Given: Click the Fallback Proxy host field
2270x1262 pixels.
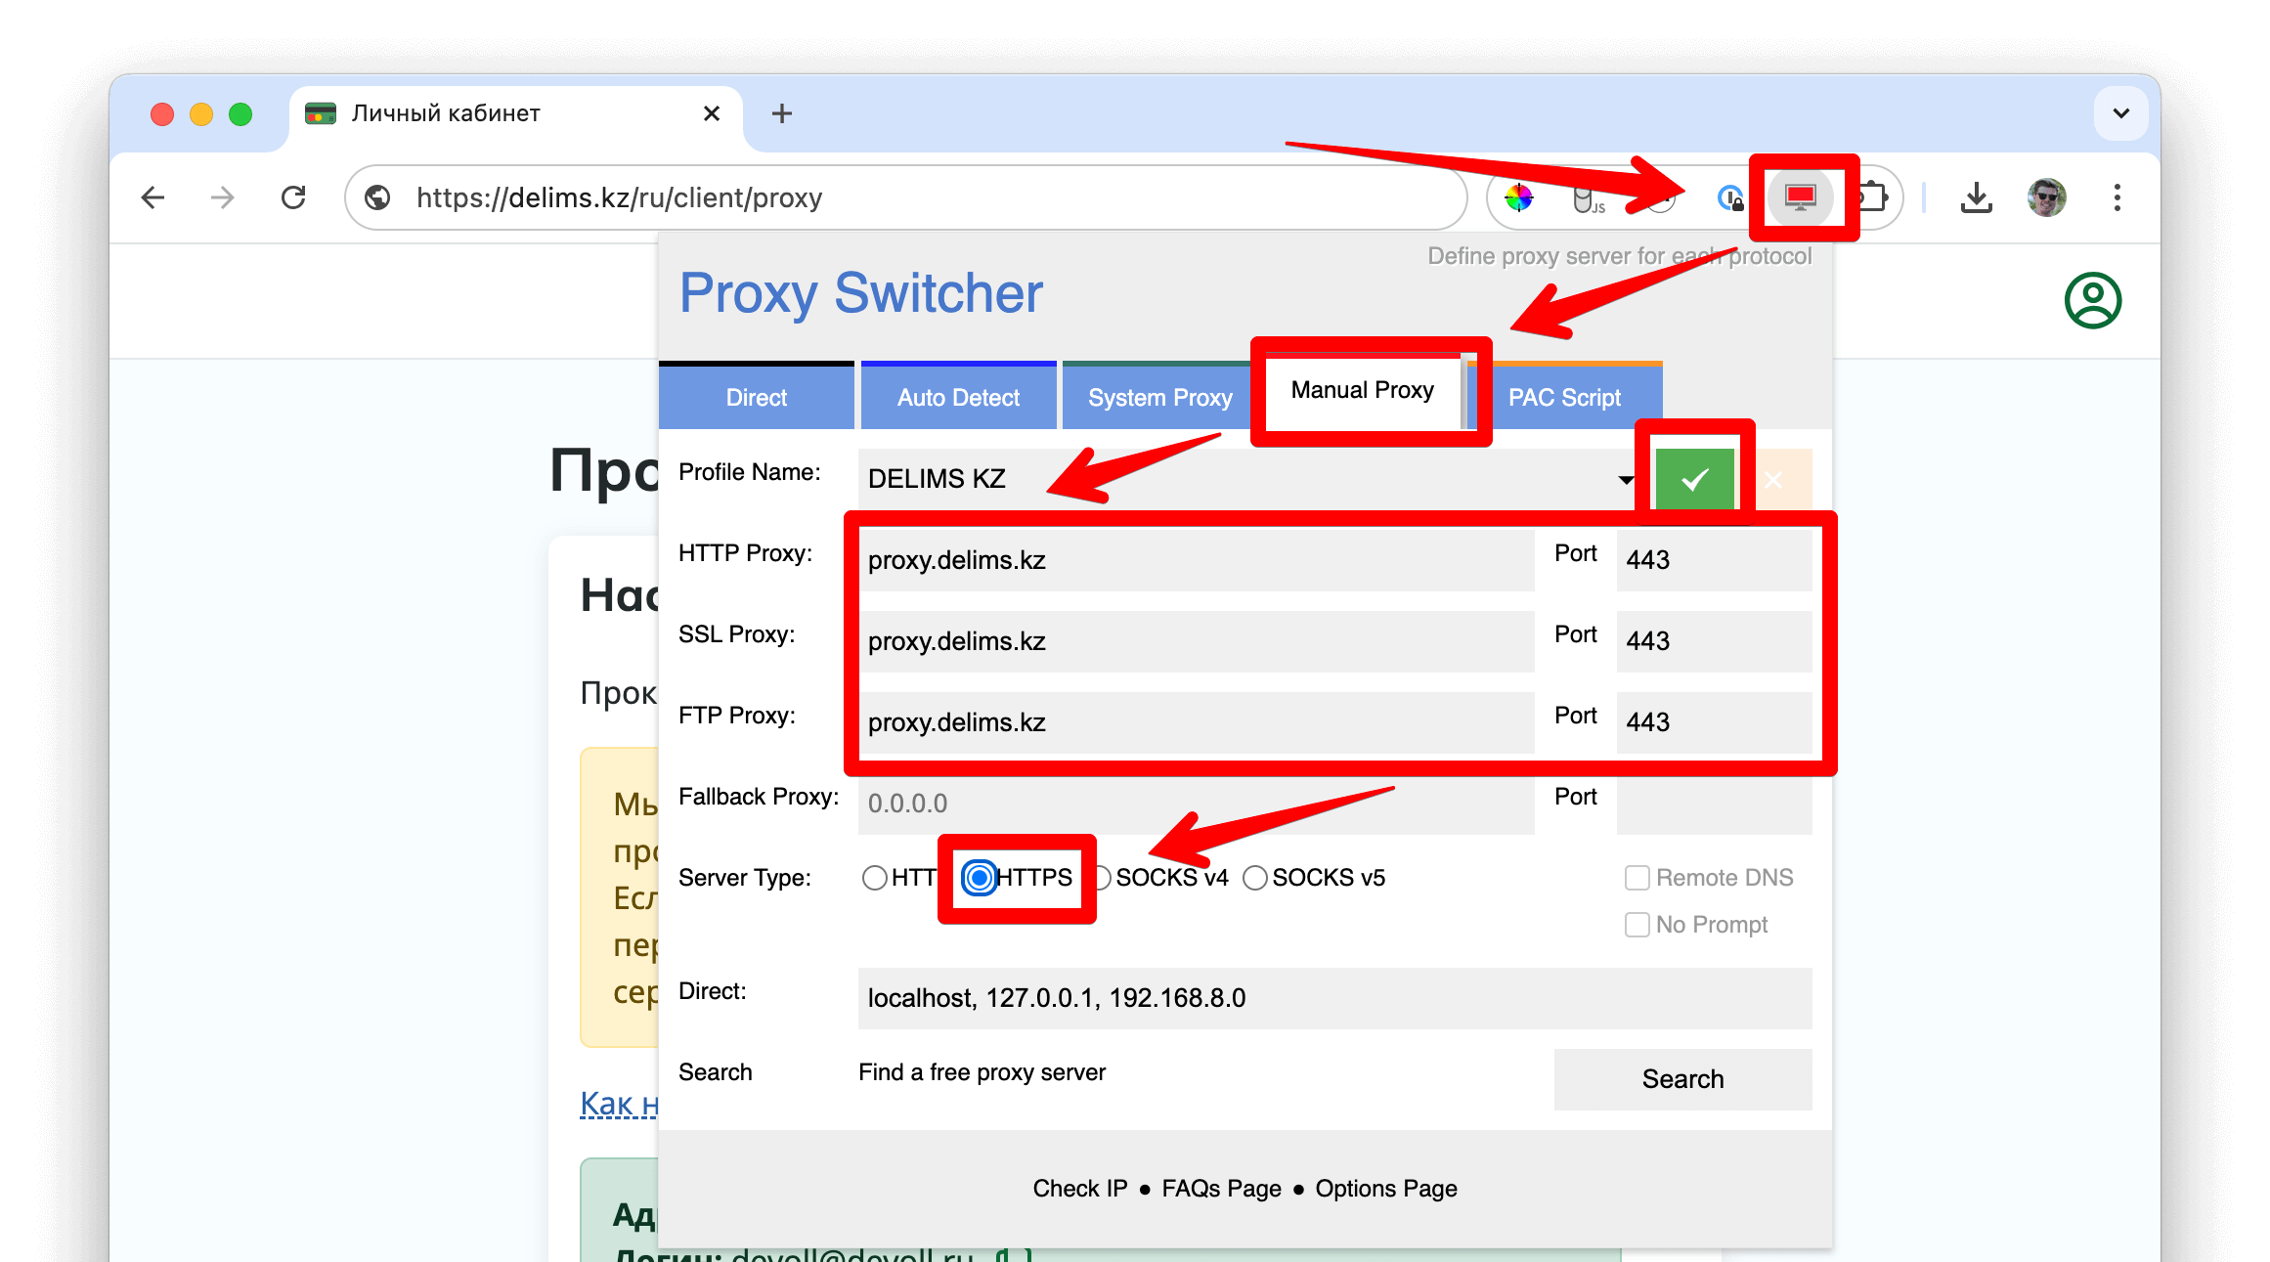Looking at the screenshot, I should [x=1196, y=804].
